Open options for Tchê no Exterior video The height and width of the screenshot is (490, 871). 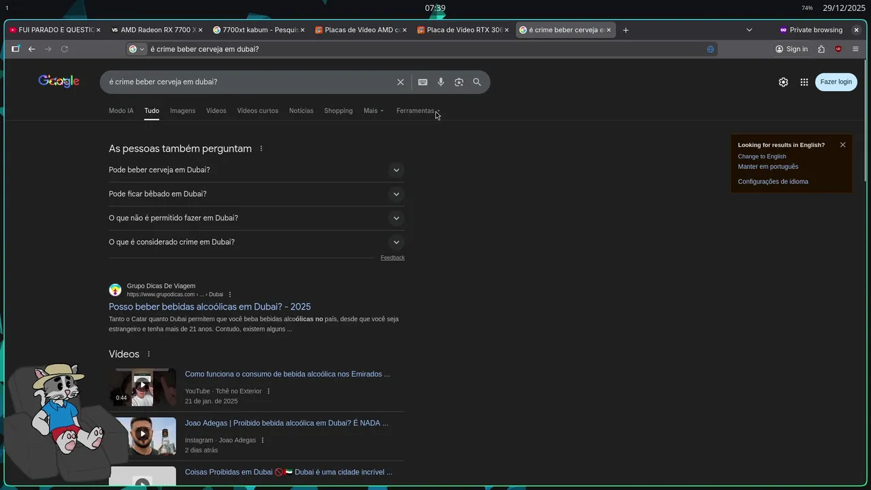coord(269,391)
